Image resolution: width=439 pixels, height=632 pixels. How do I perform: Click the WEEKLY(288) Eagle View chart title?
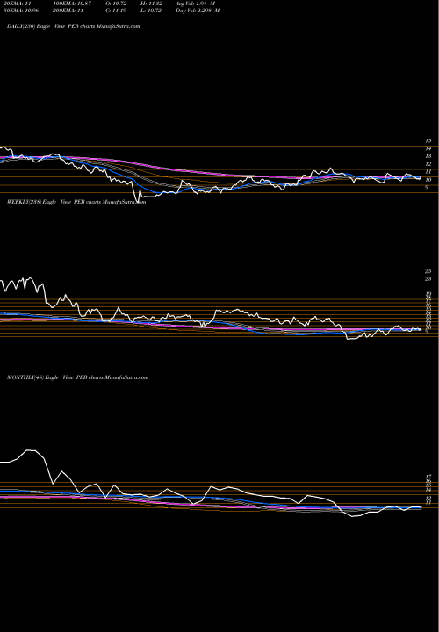click(x=76, y=202)
